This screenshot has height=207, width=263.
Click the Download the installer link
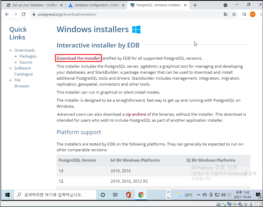click(x=78, y=58)
